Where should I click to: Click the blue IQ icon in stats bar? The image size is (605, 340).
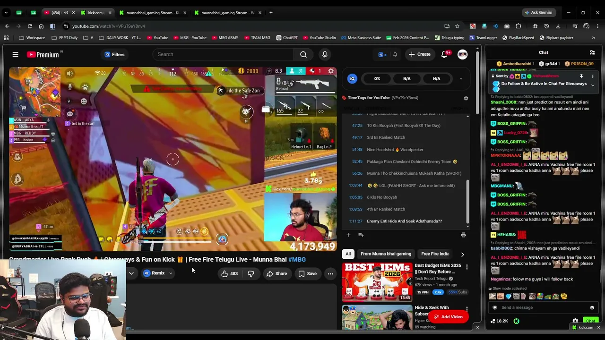[352, 79]
